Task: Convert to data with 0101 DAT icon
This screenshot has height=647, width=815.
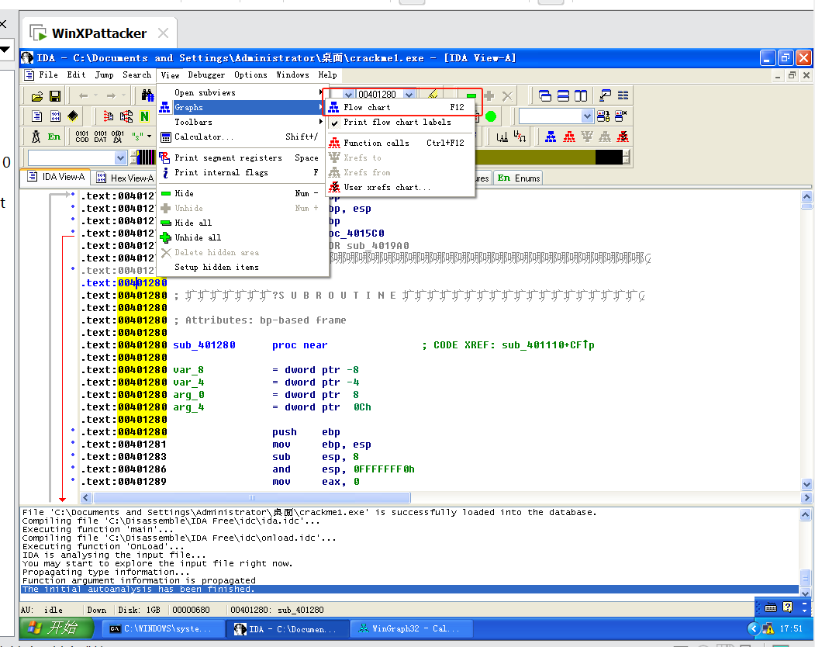Action: [100, 137]
